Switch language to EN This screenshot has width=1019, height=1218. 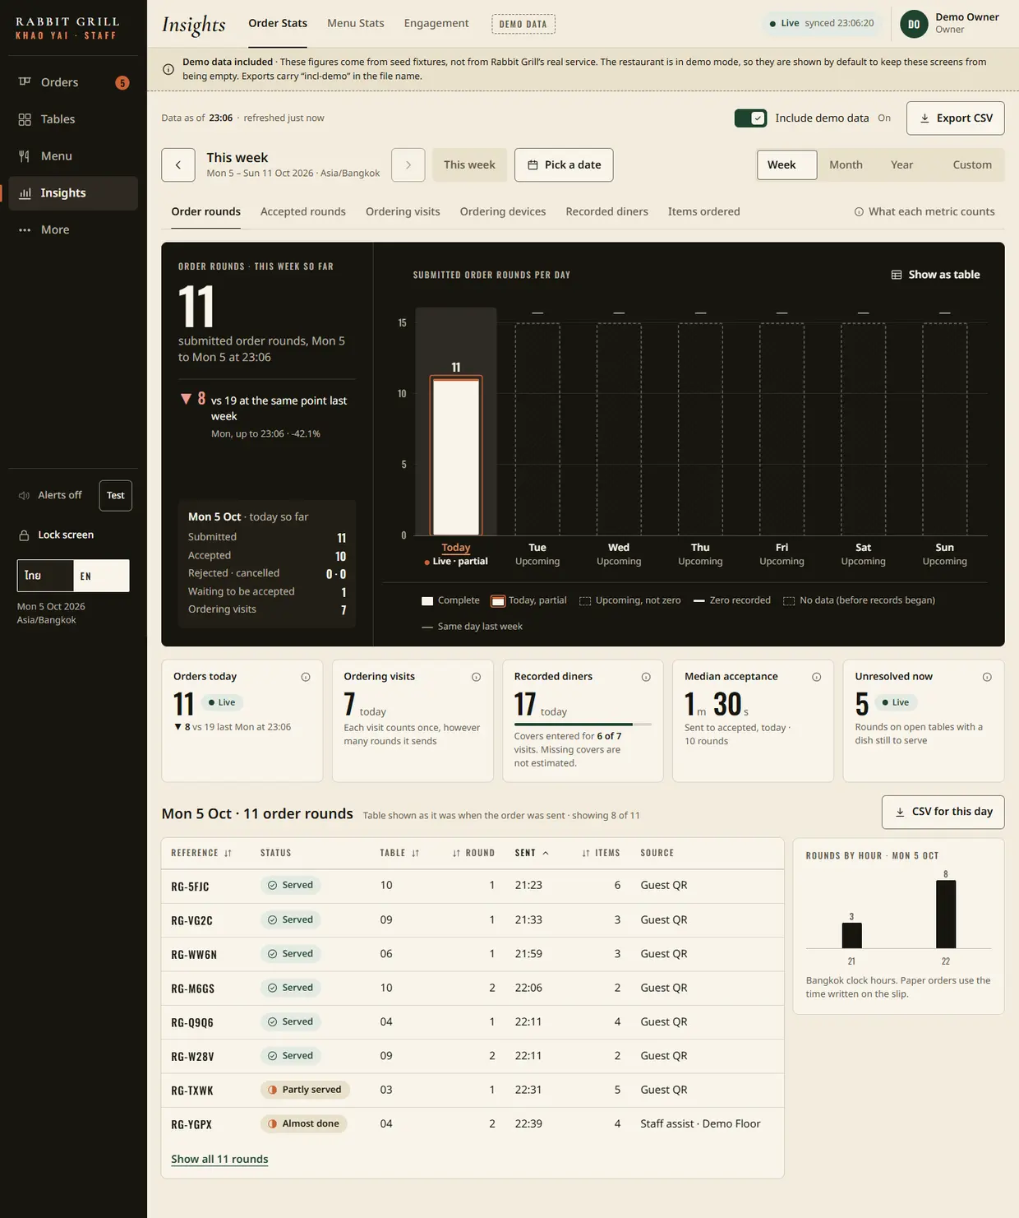coord(101,576)
